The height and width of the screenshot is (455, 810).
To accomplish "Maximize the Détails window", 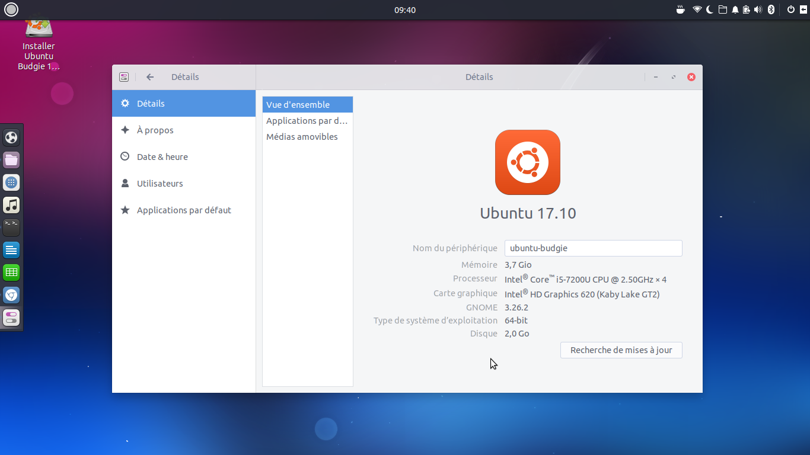I will 674,77.
